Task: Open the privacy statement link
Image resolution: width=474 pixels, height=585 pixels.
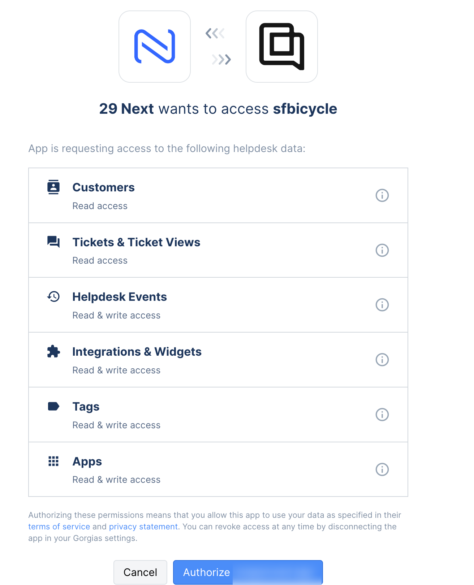Action: click(143, 526)
